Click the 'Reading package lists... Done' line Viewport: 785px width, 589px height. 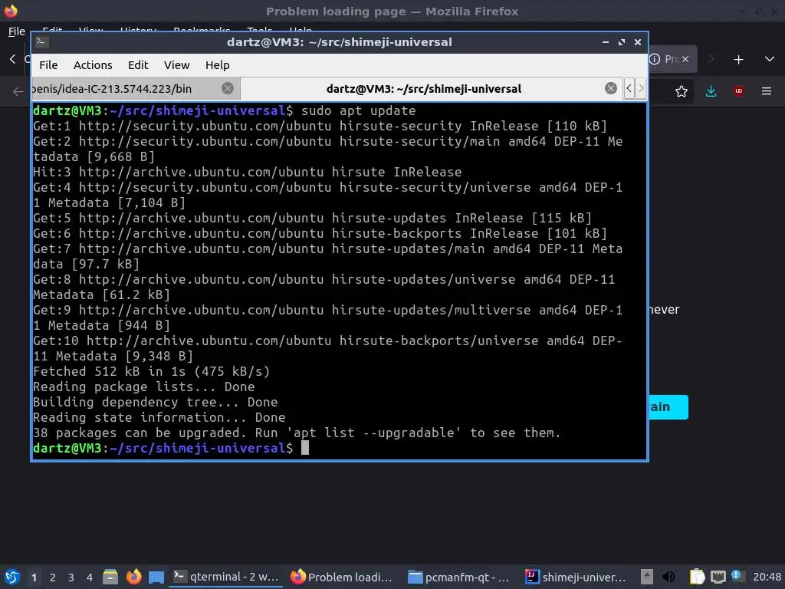(x=143, y=387)
